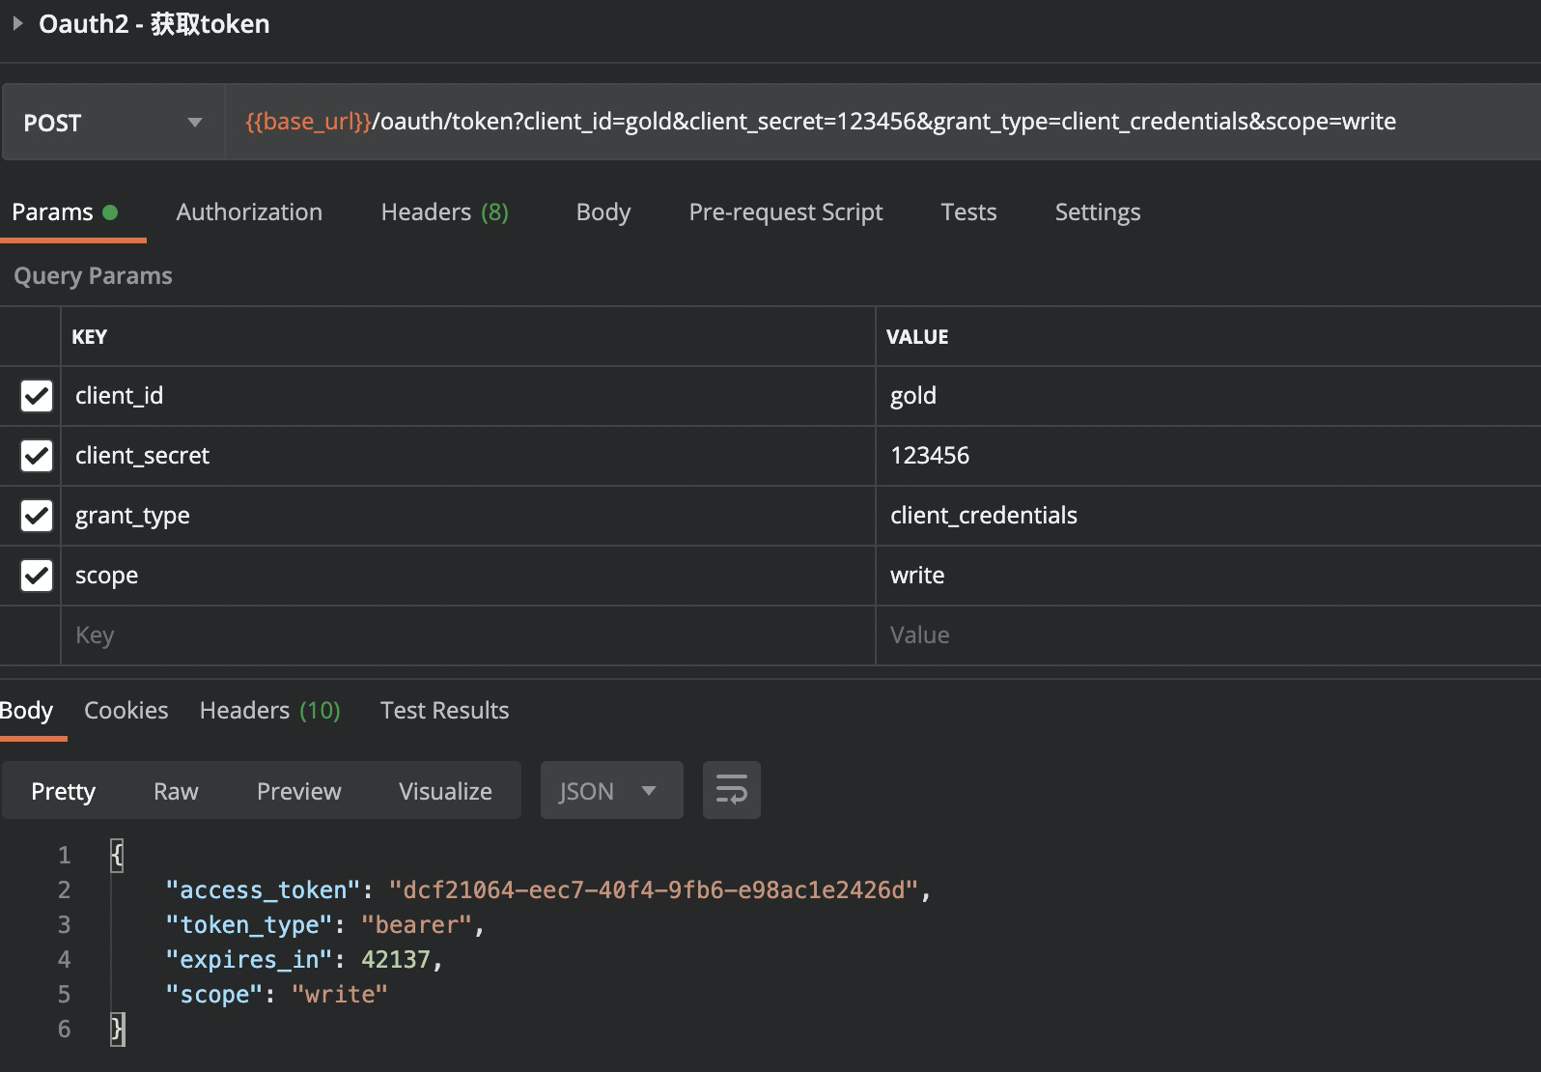
Task: Uncheck the client_secret parameter checkbox
Action: pyautogui.click(x=37, y=456)
